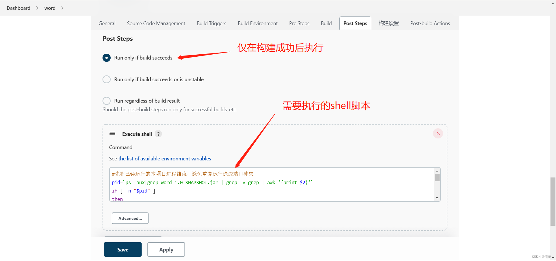This screenshot has width=556, height=261.
Task: Click the Execute shell drag handle icon
Action: pyautogui.click(x=112, y=134)
